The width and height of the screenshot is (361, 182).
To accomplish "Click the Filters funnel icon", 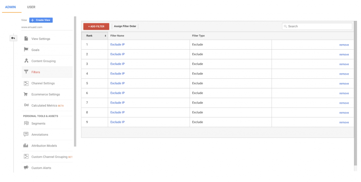I will pyautogui.click(x=26, y=72).
